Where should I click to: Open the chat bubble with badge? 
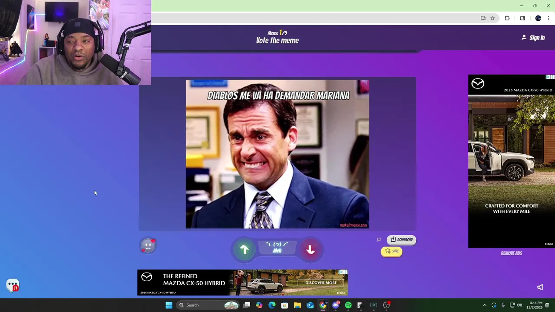point(13,285)
